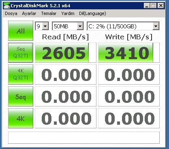This screenshot has height=149, width=169.
Task: Start the 4K Q32T1 test
Action: (x=21, y=74)
